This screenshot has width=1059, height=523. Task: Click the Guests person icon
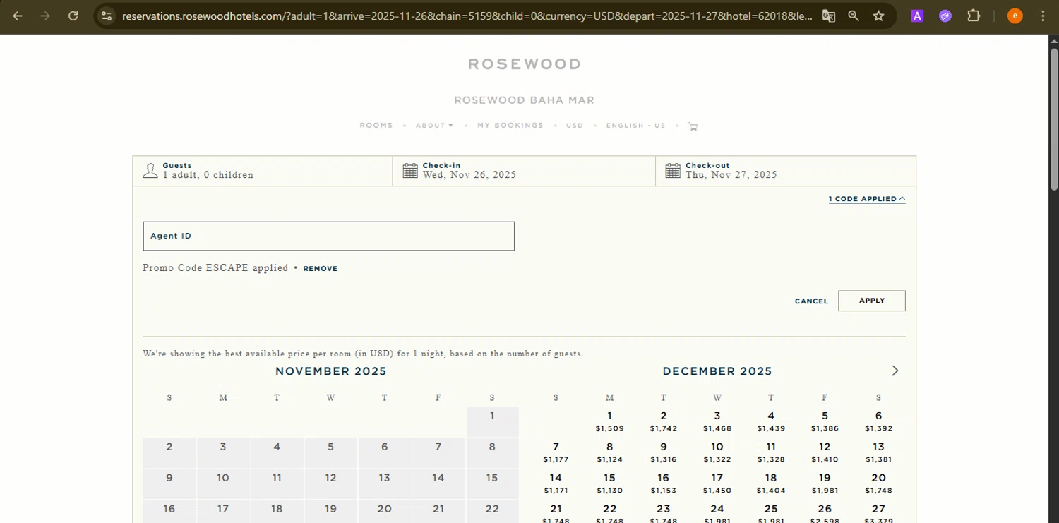(x=150, y=171)
